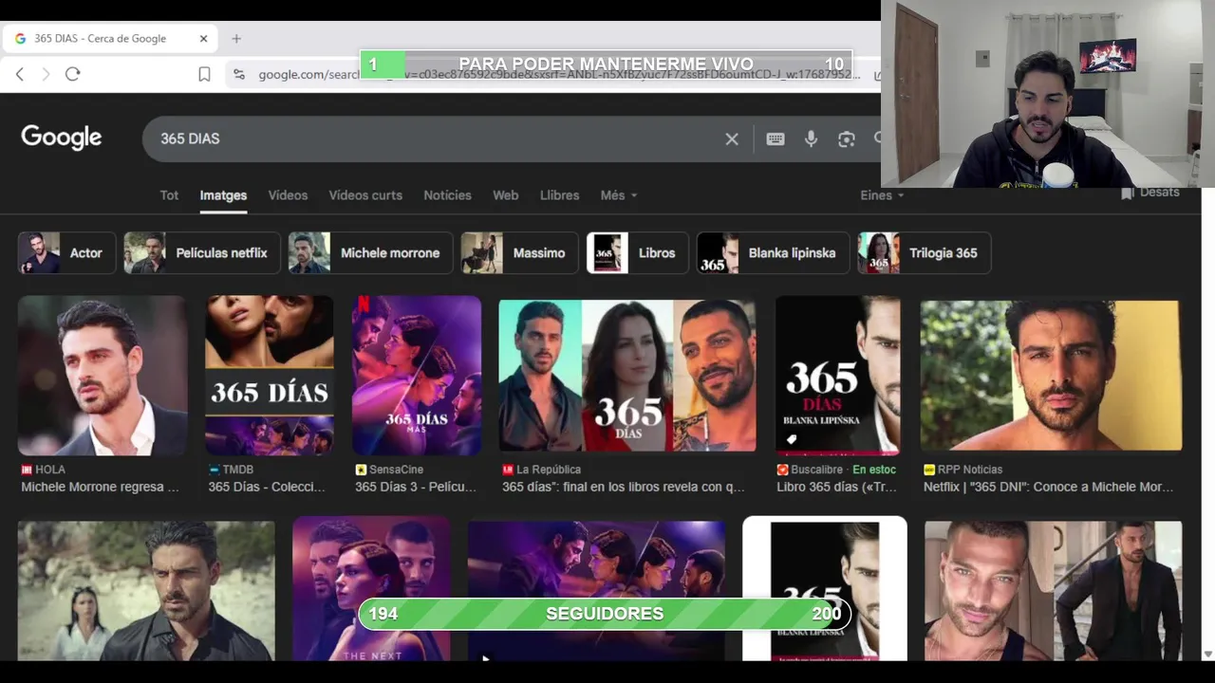
Task: Switch to the Llibres tab
Action: 559,195
